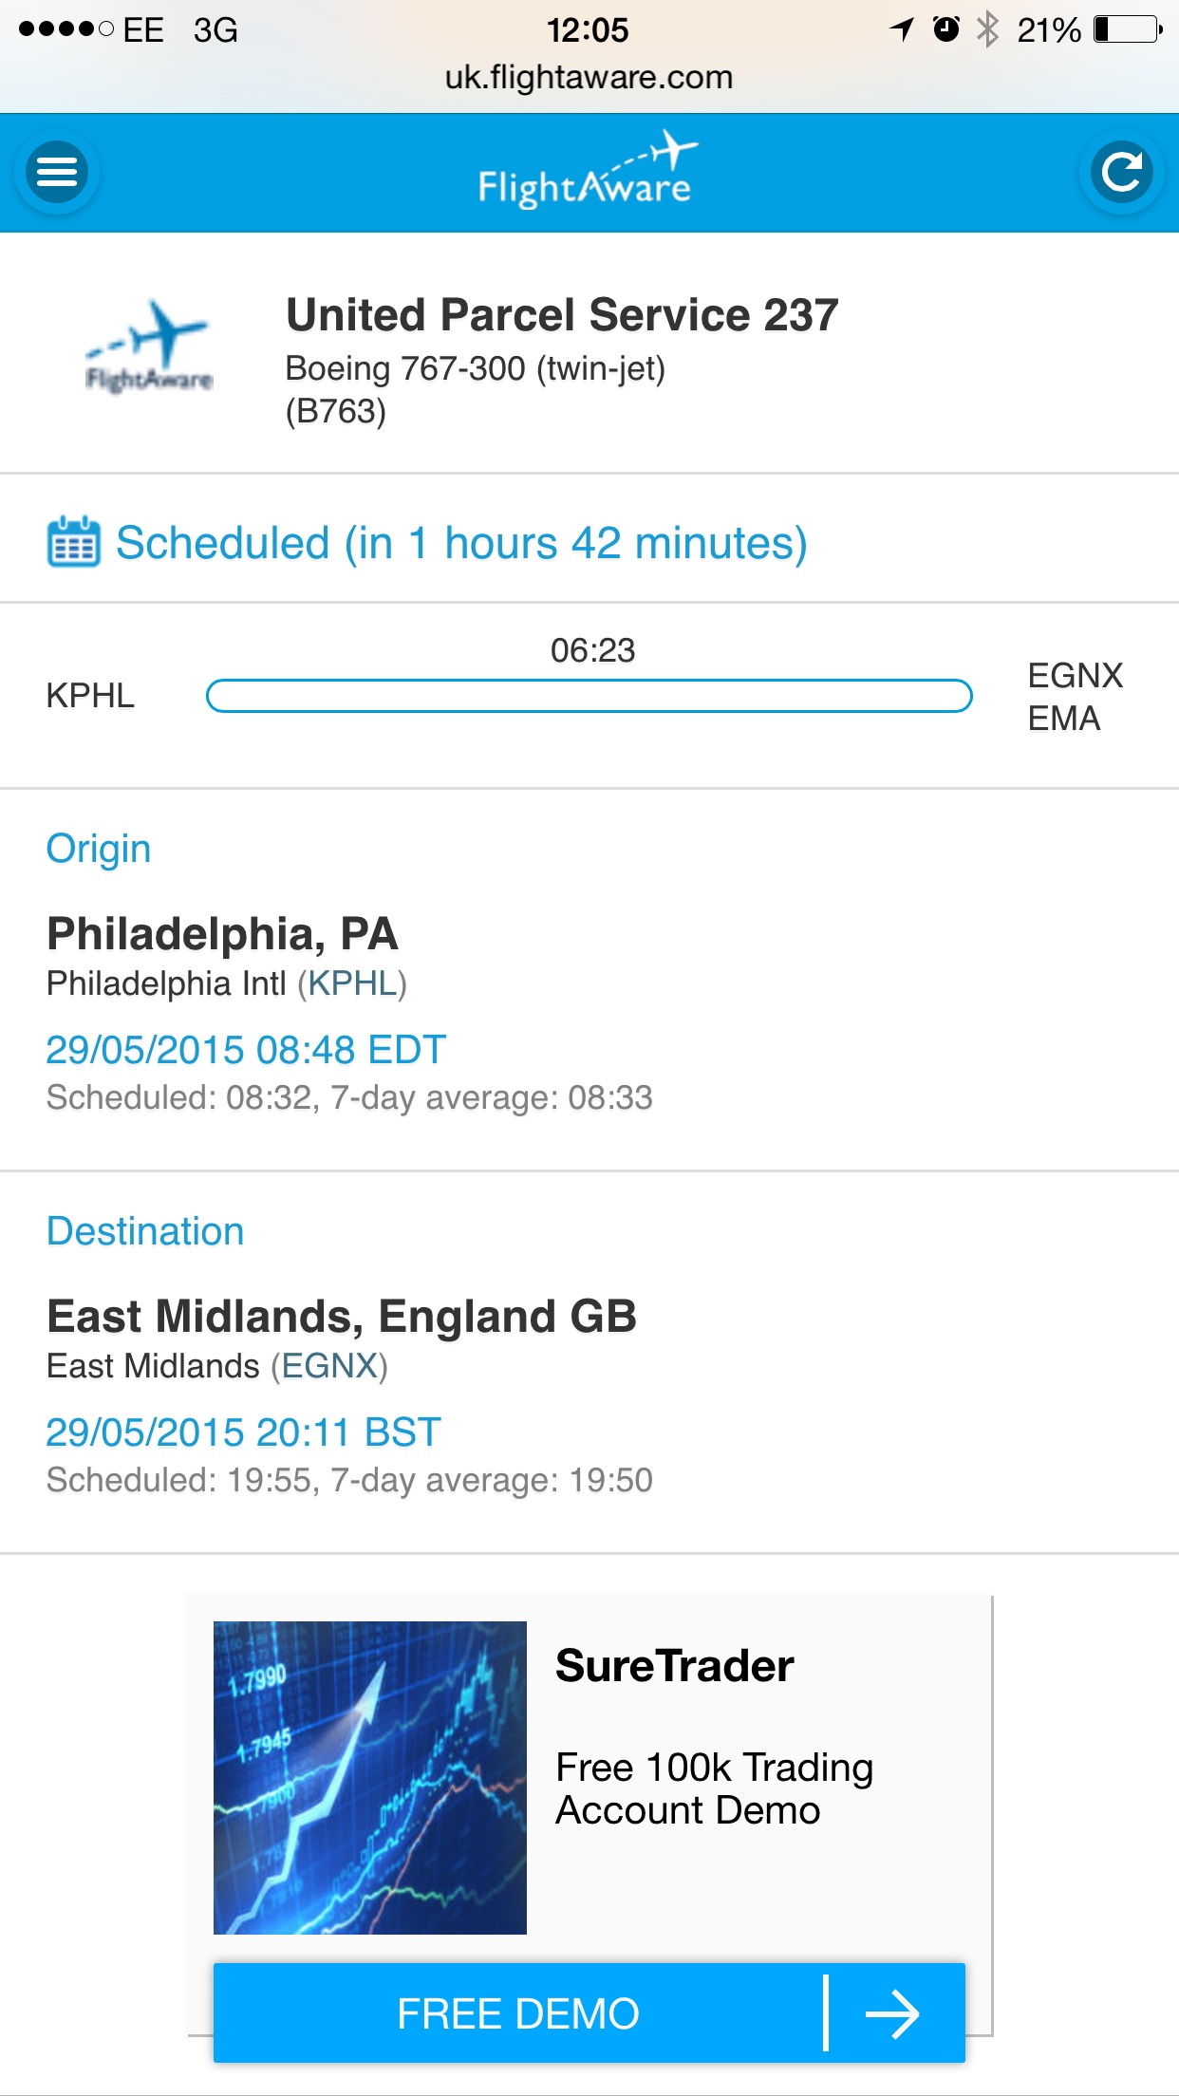Tap the location arrow status icon
The height and width of the screenshot is (2096, 1179).
[x=902, y=29]
